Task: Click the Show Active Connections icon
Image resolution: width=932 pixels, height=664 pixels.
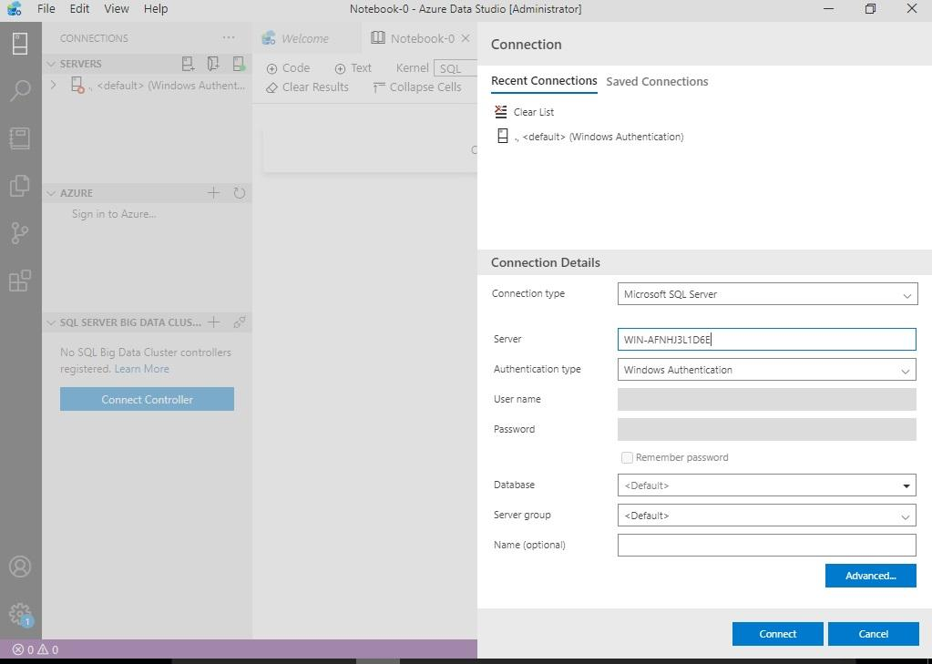Action: [239, 64]
